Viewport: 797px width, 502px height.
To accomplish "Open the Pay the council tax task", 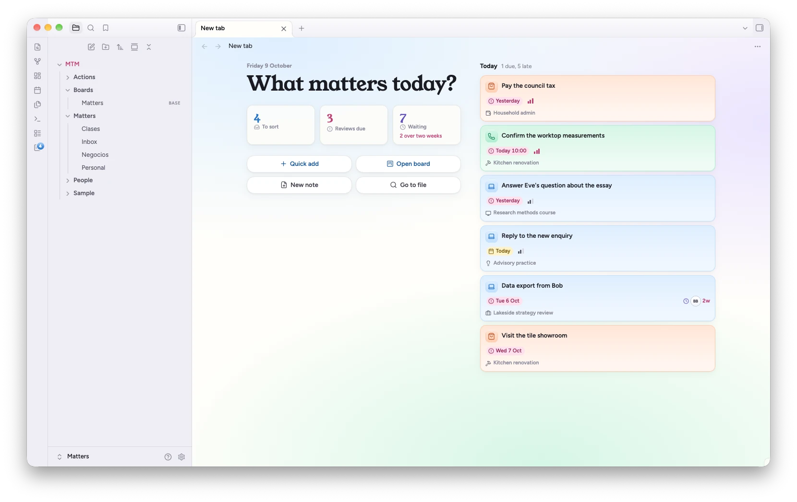I will (598, 98).
